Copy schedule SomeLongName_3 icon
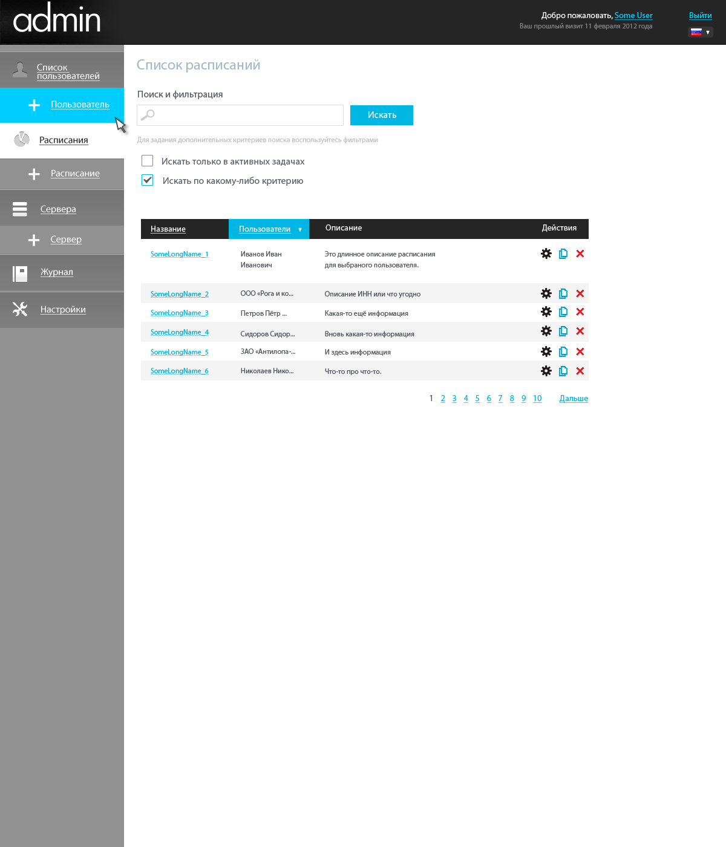Image resolution: width=726 pixels, height=847 pixels. 563,312
